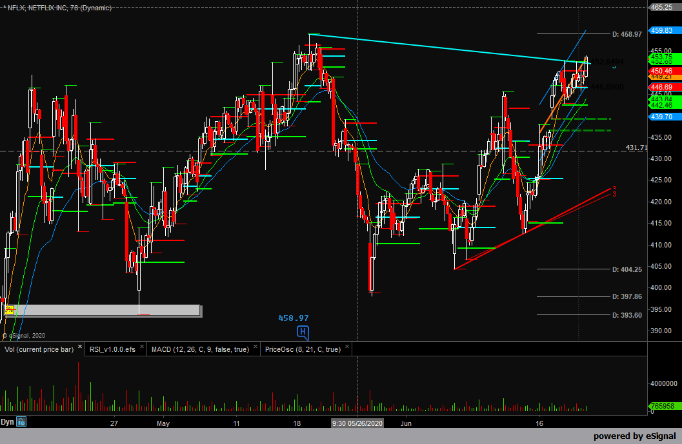
Task: Click the 27 date label on time axis
Action: [114, 423]
